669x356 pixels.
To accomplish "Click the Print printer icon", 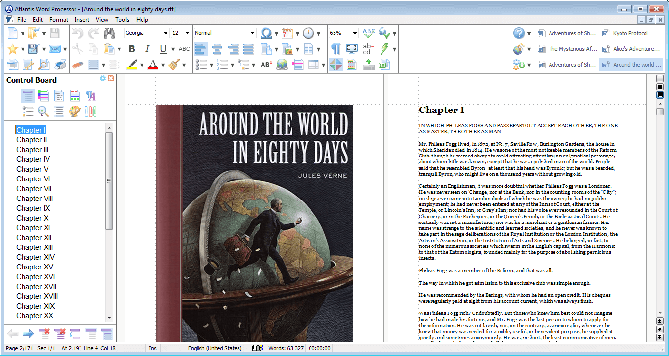I will point(60,65).
